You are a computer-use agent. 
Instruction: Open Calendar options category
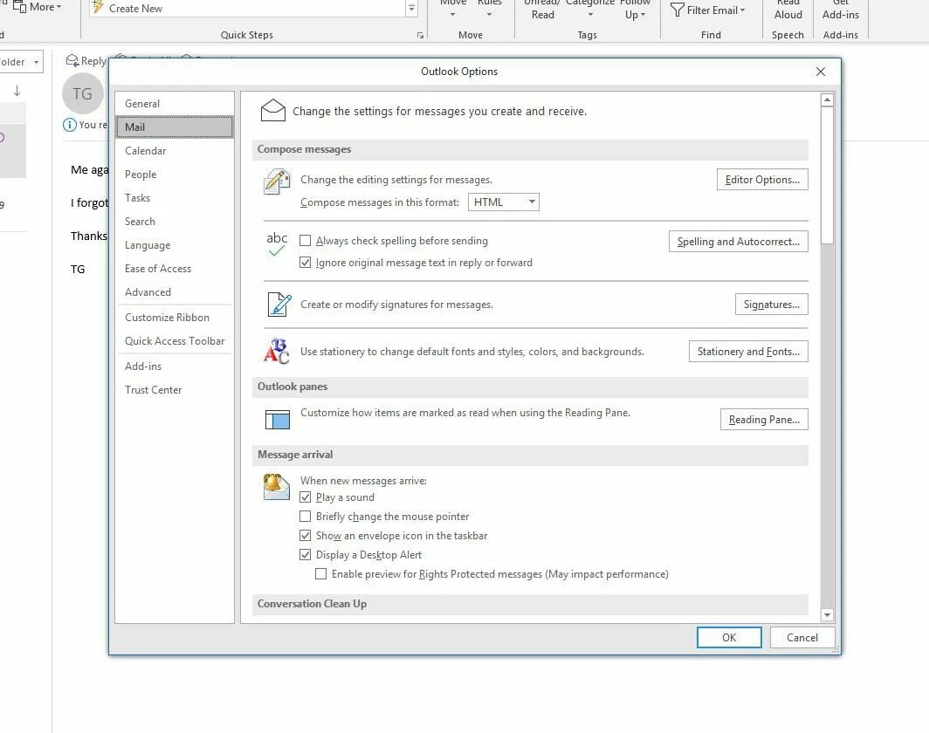[175, 150]
